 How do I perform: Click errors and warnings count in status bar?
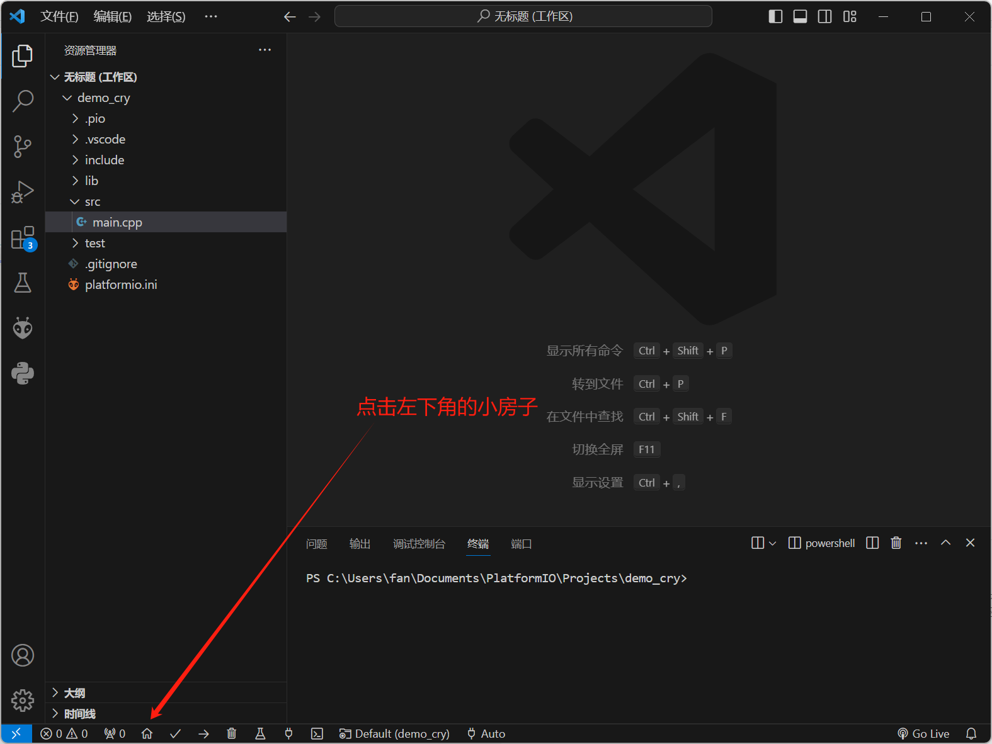click(x=64, y=733)
